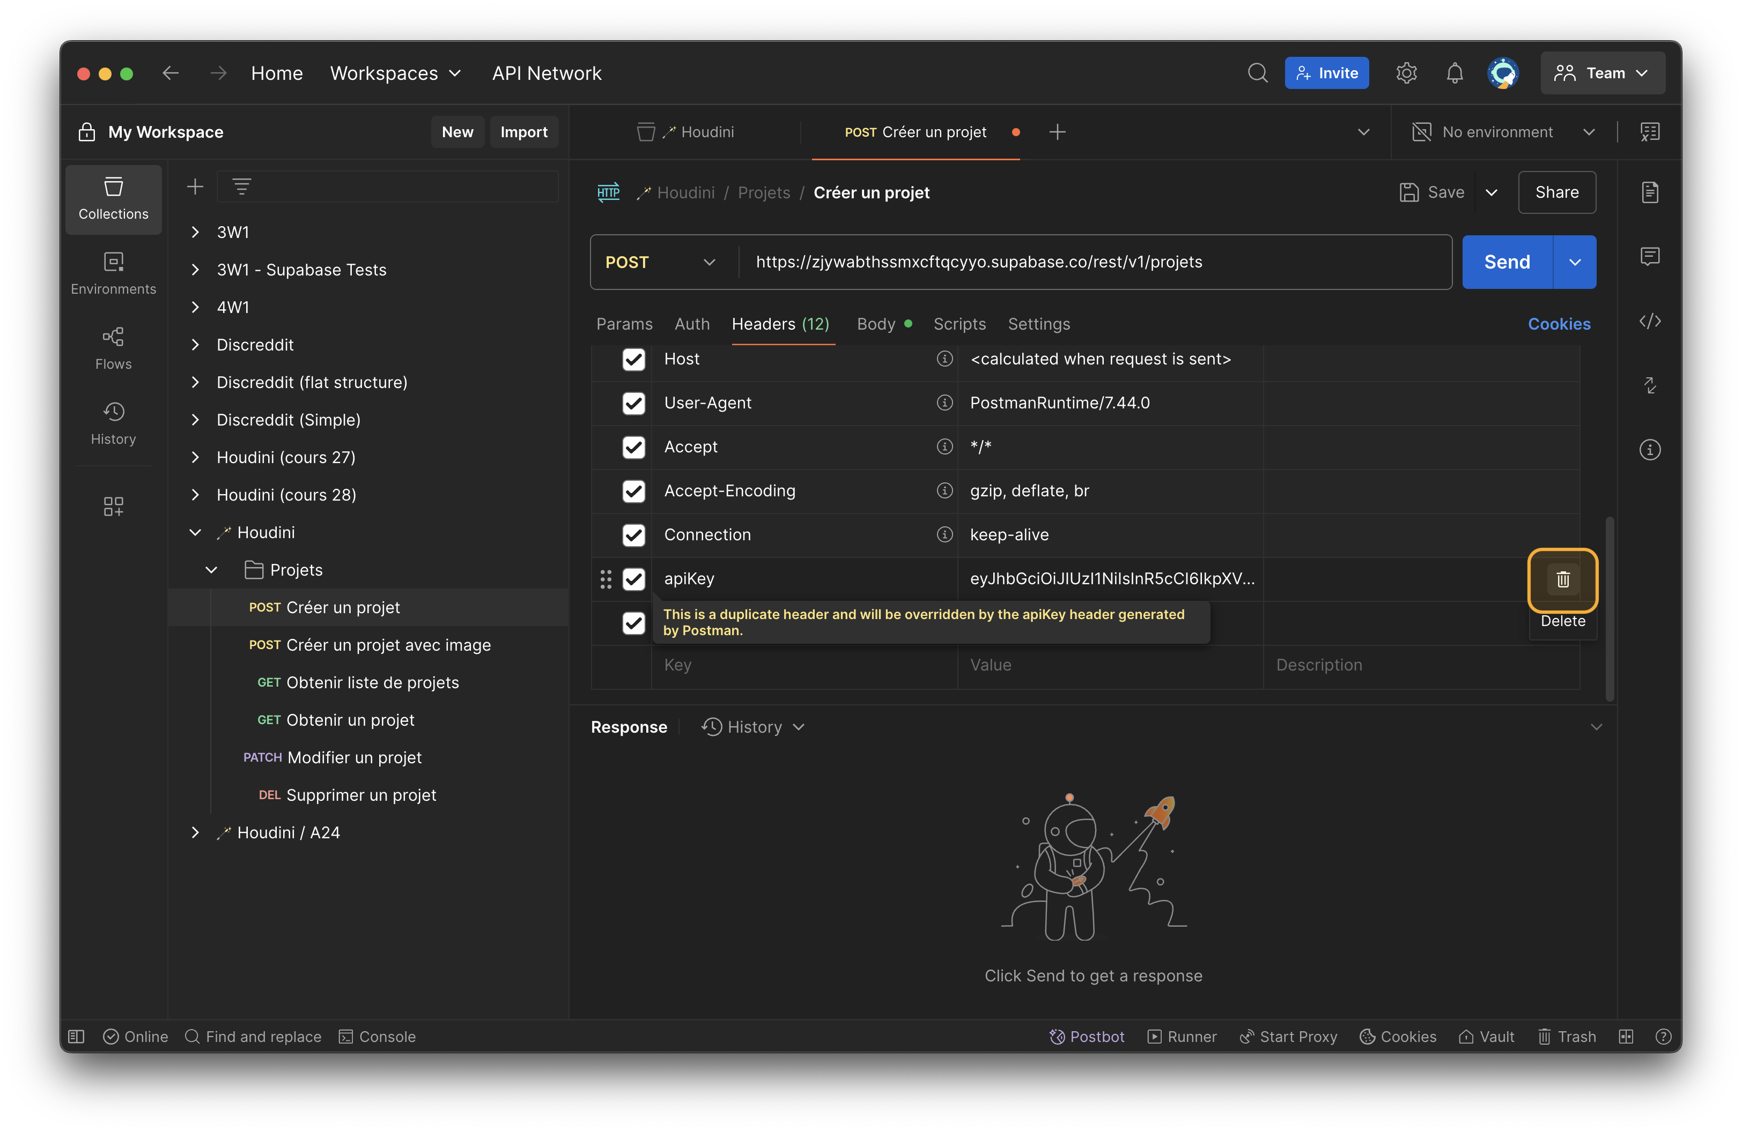Click the headers table vertical scrollbar

click(x=1610, y=608)
